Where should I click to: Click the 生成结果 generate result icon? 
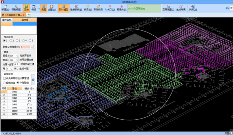click(x=181, y=8)
